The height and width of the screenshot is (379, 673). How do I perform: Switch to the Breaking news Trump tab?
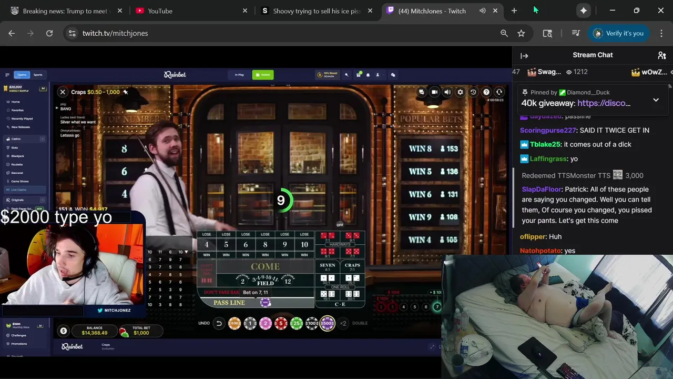pyautogui.click(x=67, y=11)
